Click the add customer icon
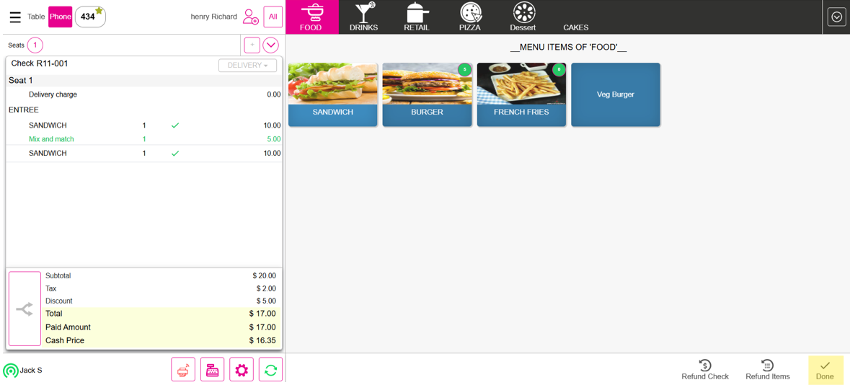This screenshot has width=850, height=385. tap(250, 17)
